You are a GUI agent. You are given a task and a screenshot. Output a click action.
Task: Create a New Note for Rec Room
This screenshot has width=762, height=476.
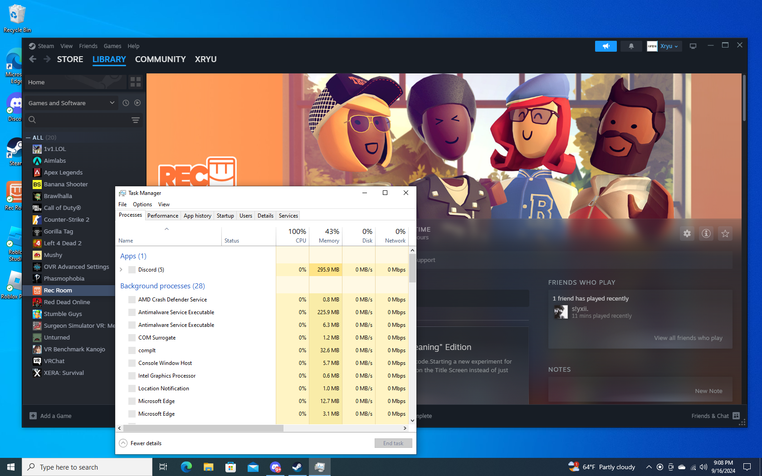tap(708, 391)
